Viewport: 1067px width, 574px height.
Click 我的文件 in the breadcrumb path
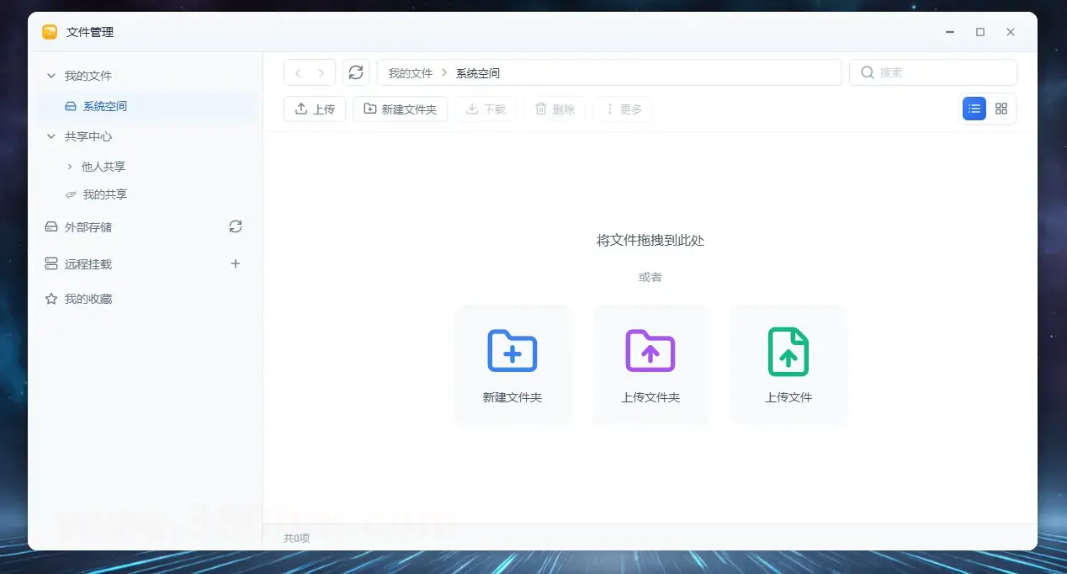coord(410,73)
